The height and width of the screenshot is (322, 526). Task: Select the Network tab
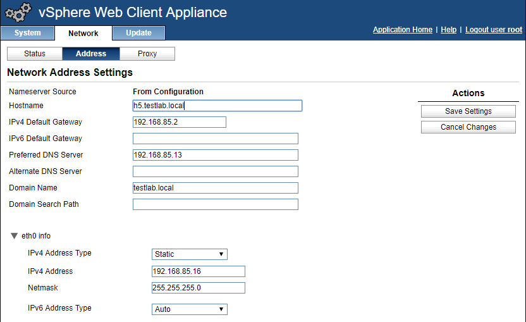tap(83, 34)
